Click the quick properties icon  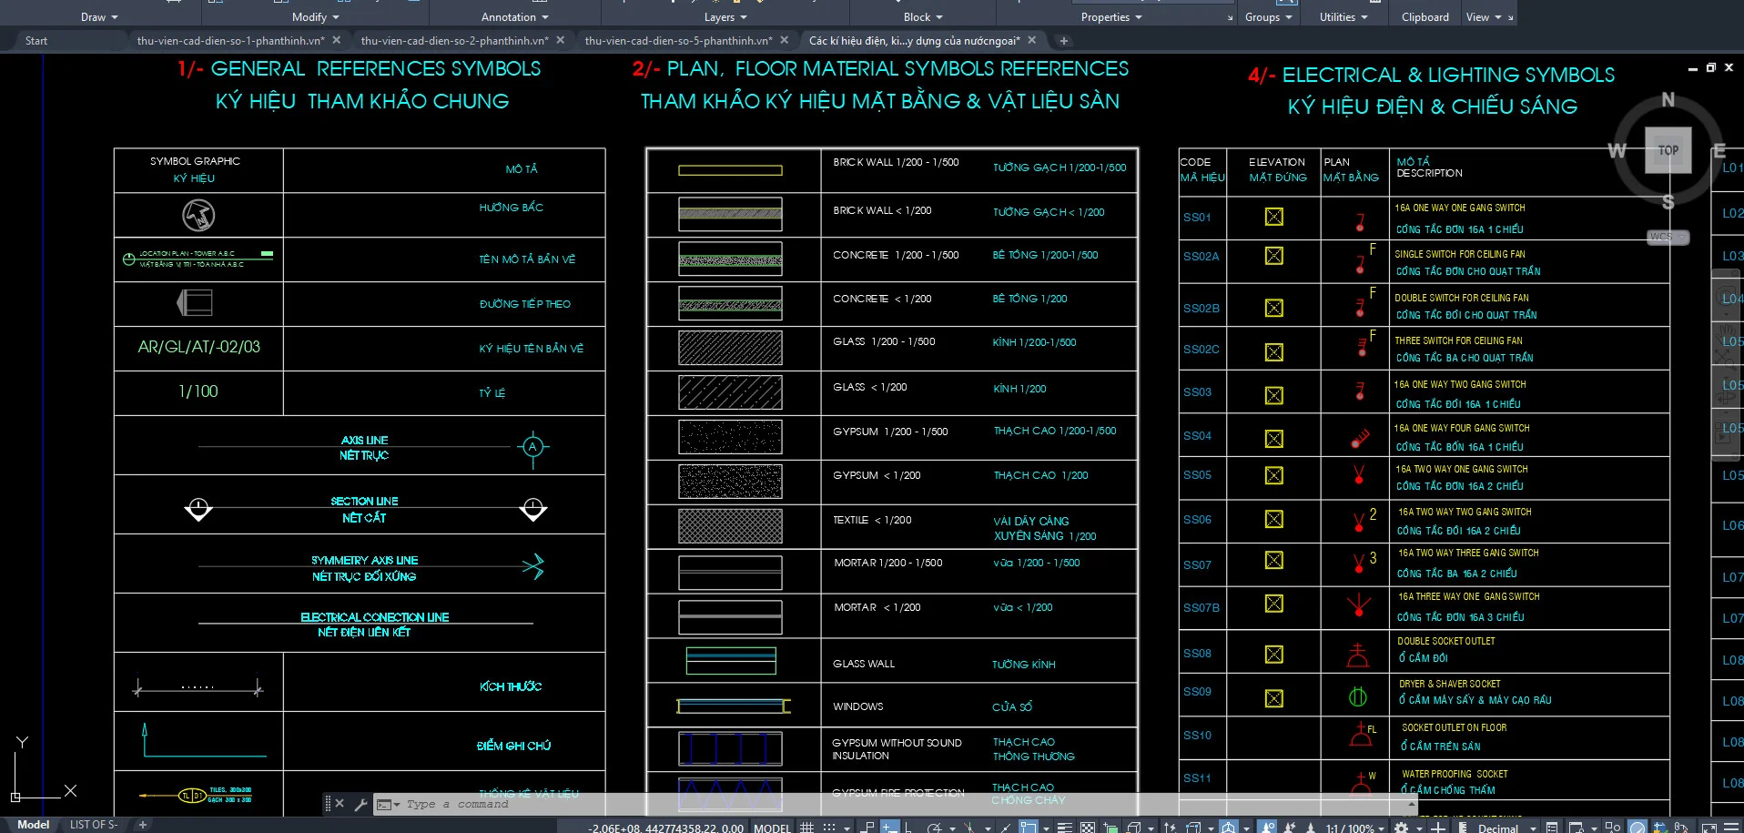1552,827
